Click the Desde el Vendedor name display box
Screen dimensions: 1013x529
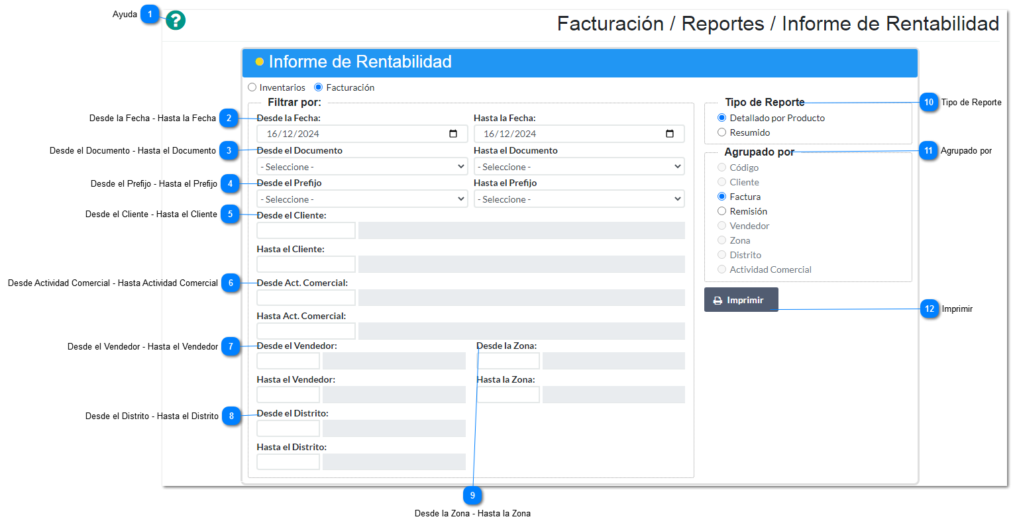pyautogui.click(x=394, y=361)
